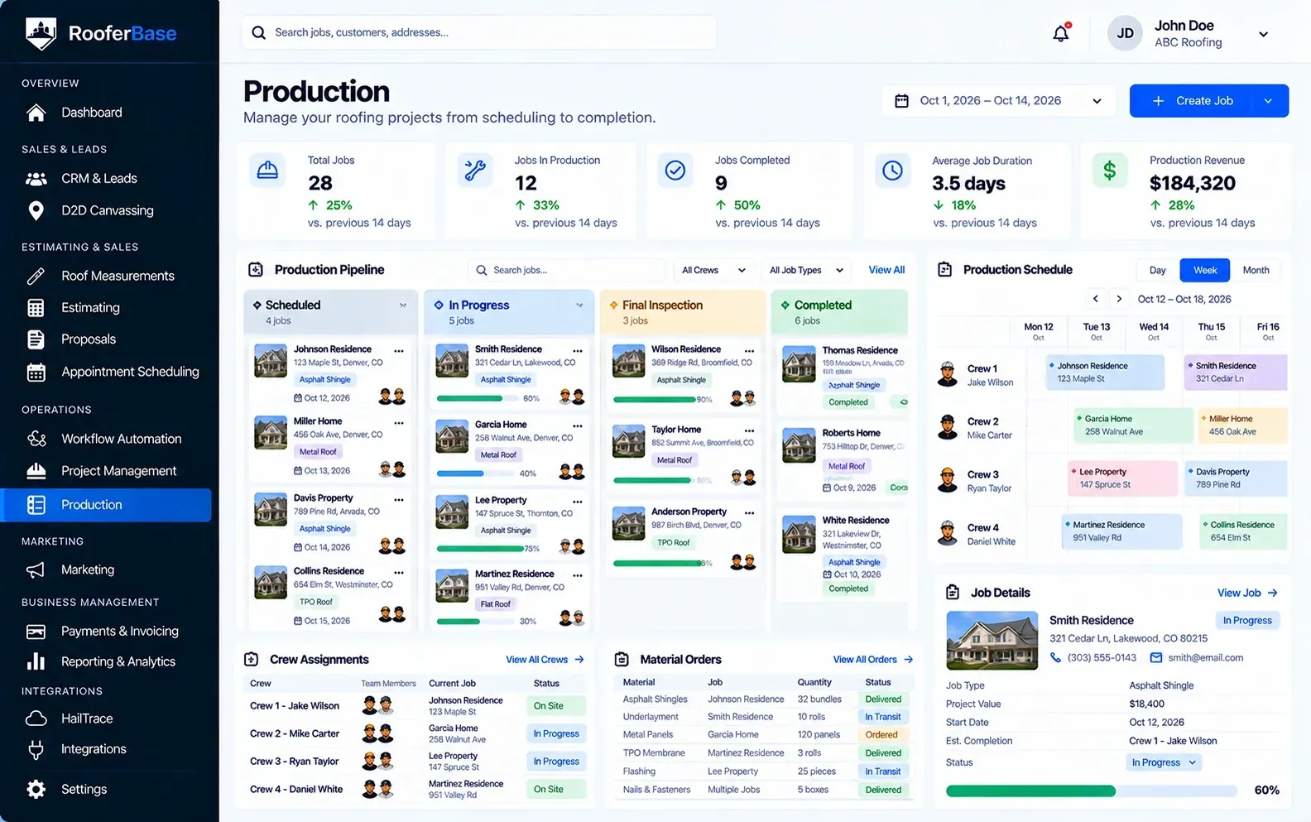This screenshot has width=1311, height=822.
Task: Change the In Progress status dropdown in Job Details
Action: tap(1165, 763)
